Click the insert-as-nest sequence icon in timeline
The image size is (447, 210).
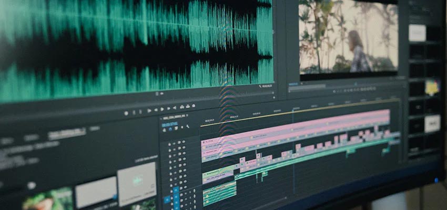(x=164, y=130)
